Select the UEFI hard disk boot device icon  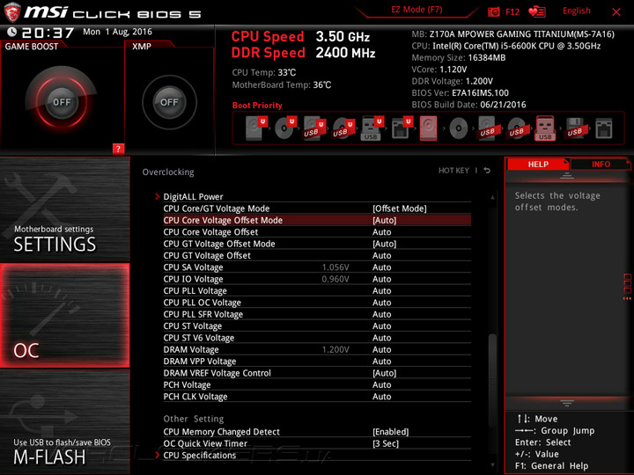[x=257, y=128]
